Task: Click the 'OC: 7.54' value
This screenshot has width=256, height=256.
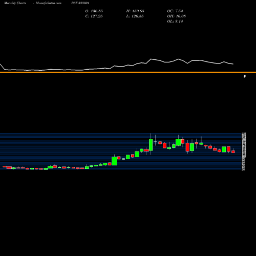Action: click(x=175, y=11)
